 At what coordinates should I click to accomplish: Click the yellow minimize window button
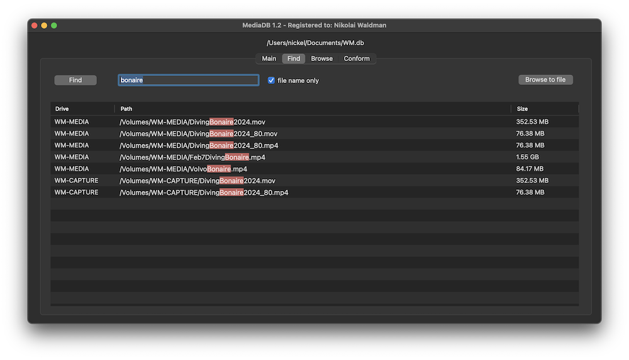pos(44,26)
